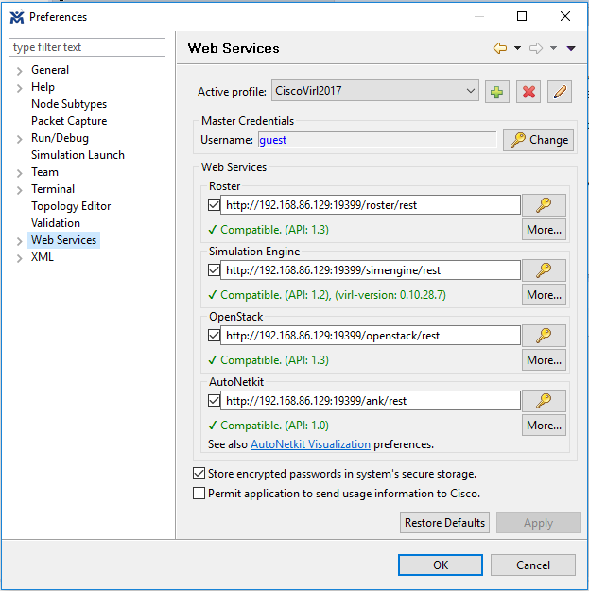
Task: Click More button for OpenStack service
Action: click(544, 360)
